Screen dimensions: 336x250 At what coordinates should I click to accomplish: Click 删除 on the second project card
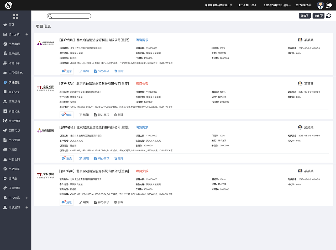pos(119,115)
